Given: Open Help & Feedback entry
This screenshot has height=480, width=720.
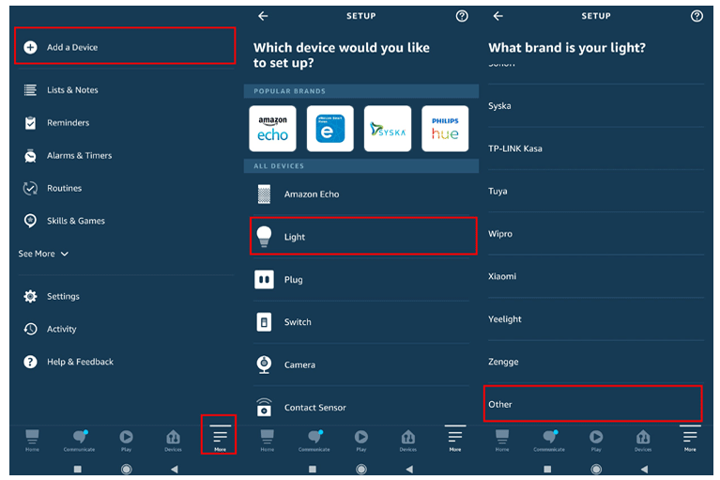Looking at the screenshot, I should pyautogui.click(x=125, y=362).
